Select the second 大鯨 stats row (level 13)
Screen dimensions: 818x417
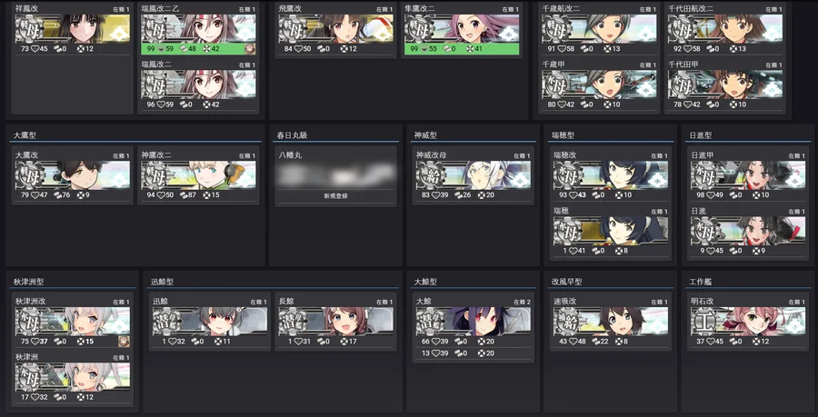[474, 353]
